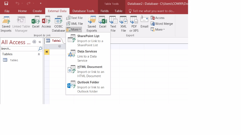Click the Save icon in title bar
The image size is (241, 135).
(6, 3)
